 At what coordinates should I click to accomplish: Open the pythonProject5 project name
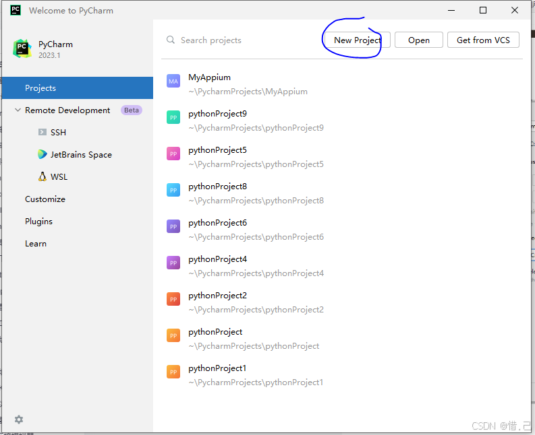click(x=218, y=150)
